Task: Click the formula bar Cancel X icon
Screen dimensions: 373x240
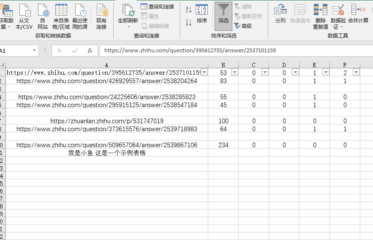Action: click(x=60, y=51)
